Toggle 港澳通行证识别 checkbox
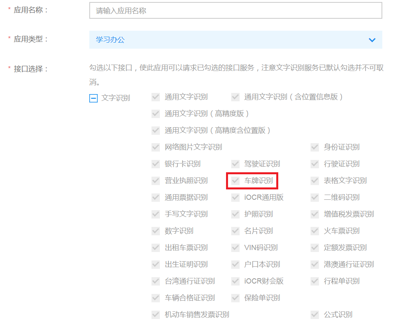This screenshot has width=413, height=323. [315, 264]
